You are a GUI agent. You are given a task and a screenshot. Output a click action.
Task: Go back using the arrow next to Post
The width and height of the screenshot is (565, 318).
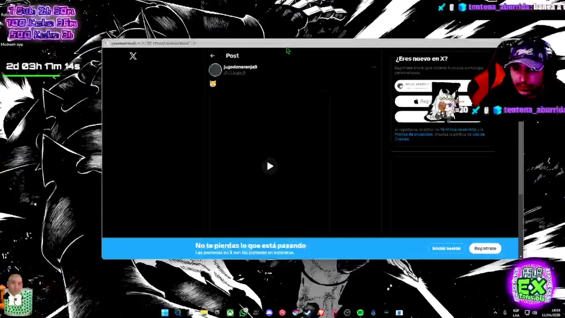click(212, 56)
